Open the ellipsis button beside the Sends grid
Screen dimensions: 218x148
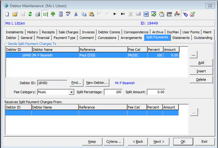click(x=194, y=55)
